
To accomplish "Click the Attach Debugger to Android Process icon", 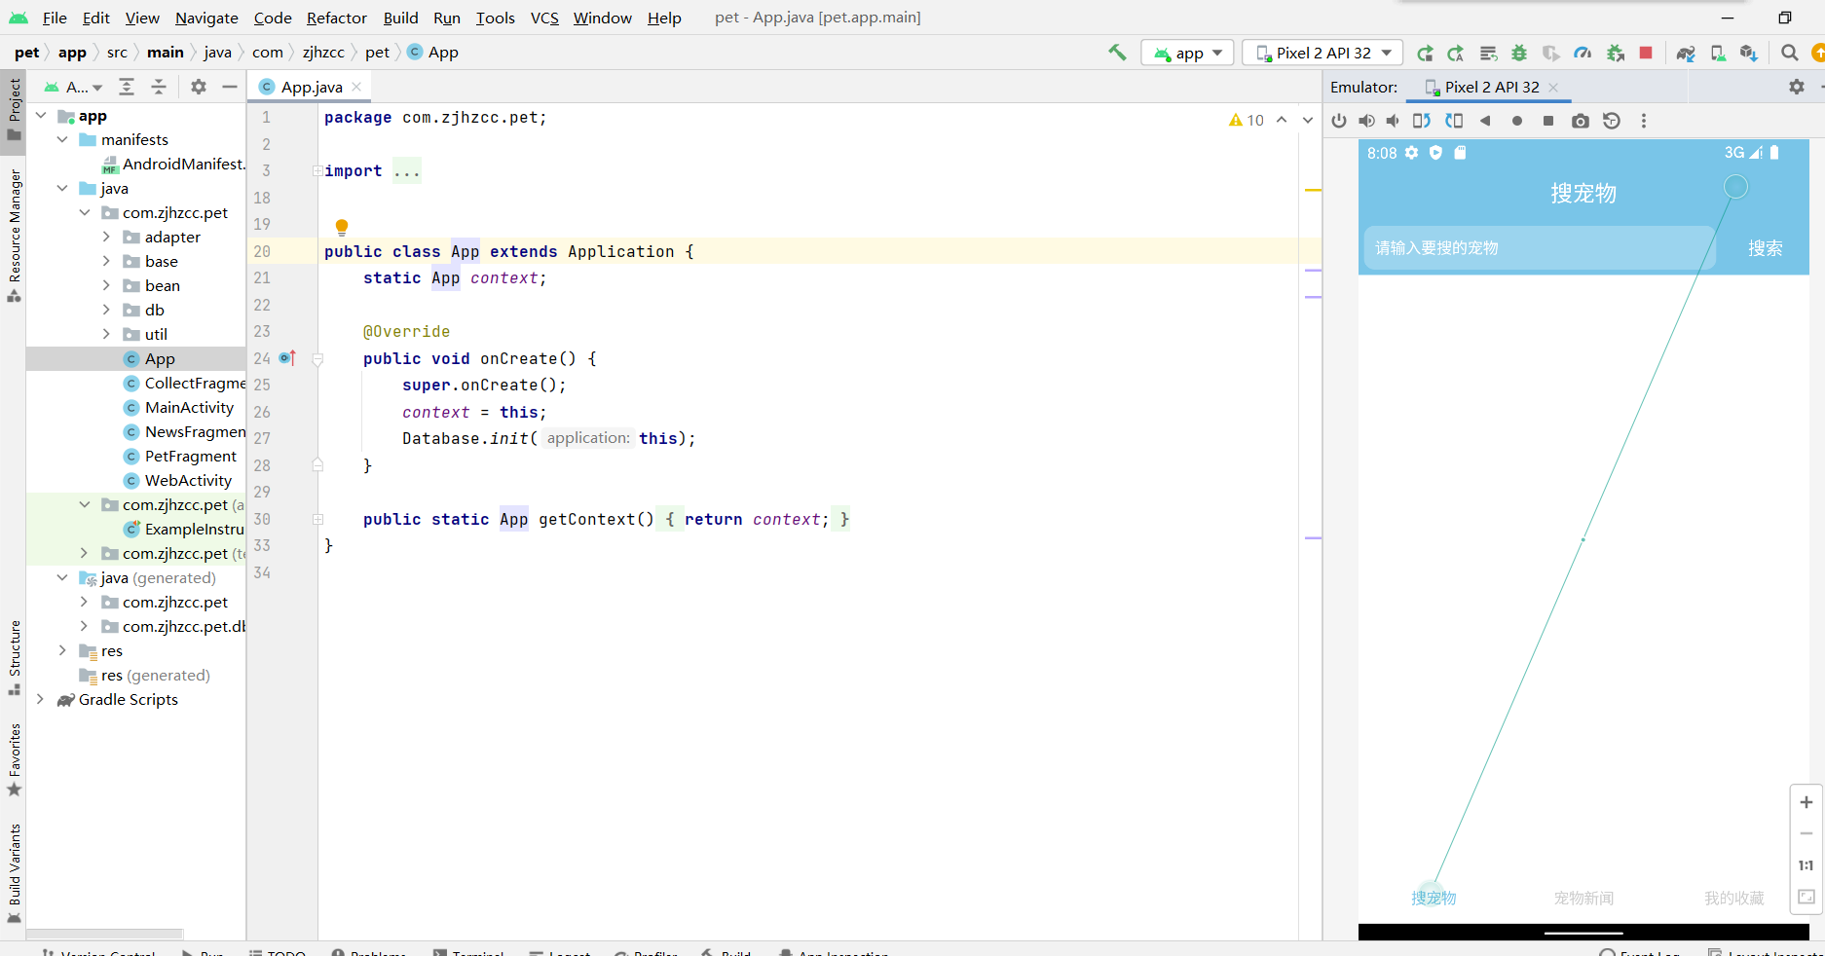I will (x=1616, y=54).
